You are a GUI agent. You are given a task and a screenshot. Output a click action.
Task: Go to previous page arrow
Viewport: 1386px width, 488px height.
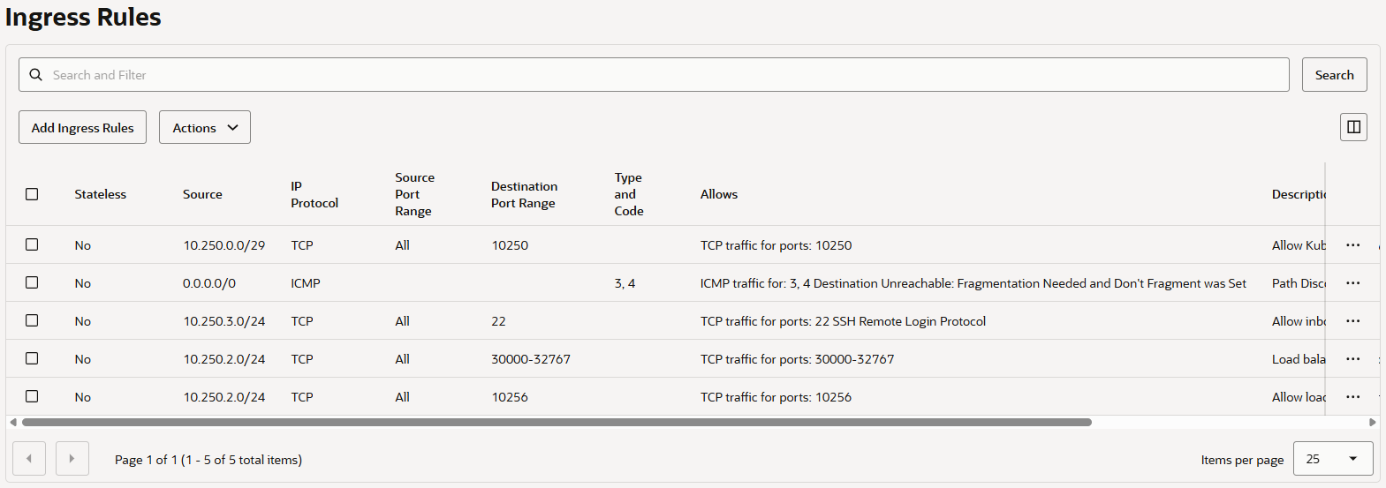coord(29,459)
